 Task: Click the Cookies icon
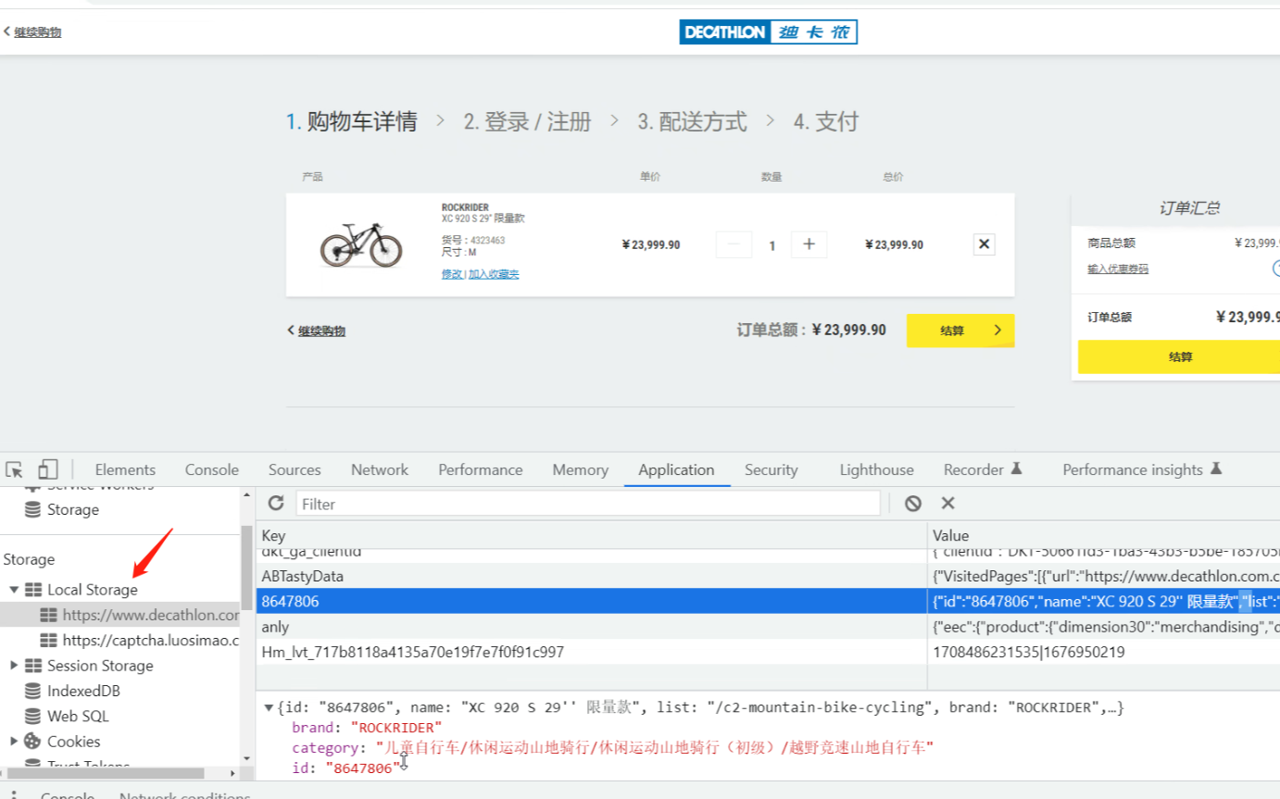(x=32, y=741)
